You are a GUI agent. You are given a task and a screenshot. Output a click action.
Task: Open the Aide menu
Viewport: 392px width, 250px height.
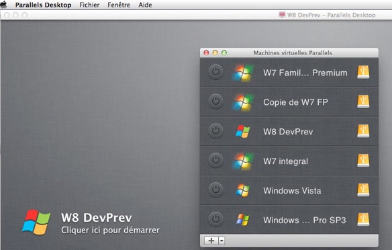[145, 5]
